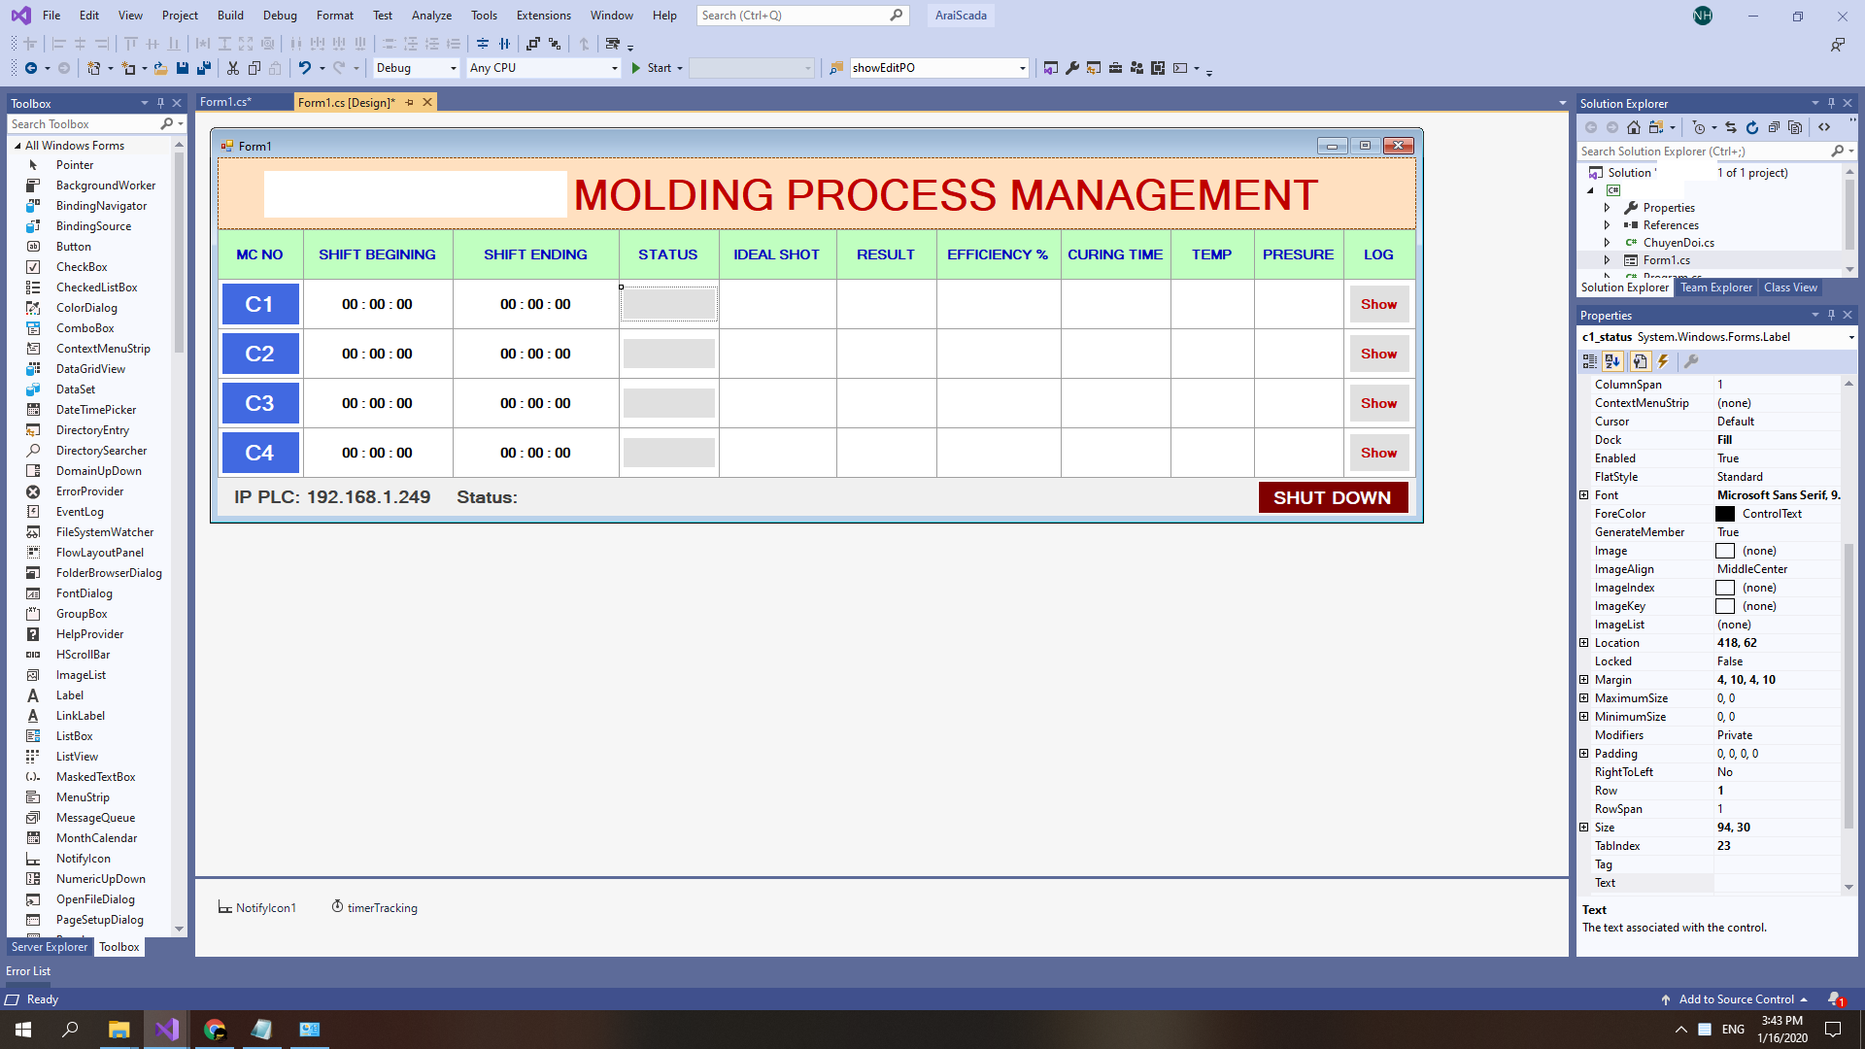Expand the Font property in Properties

[1584, 495]
